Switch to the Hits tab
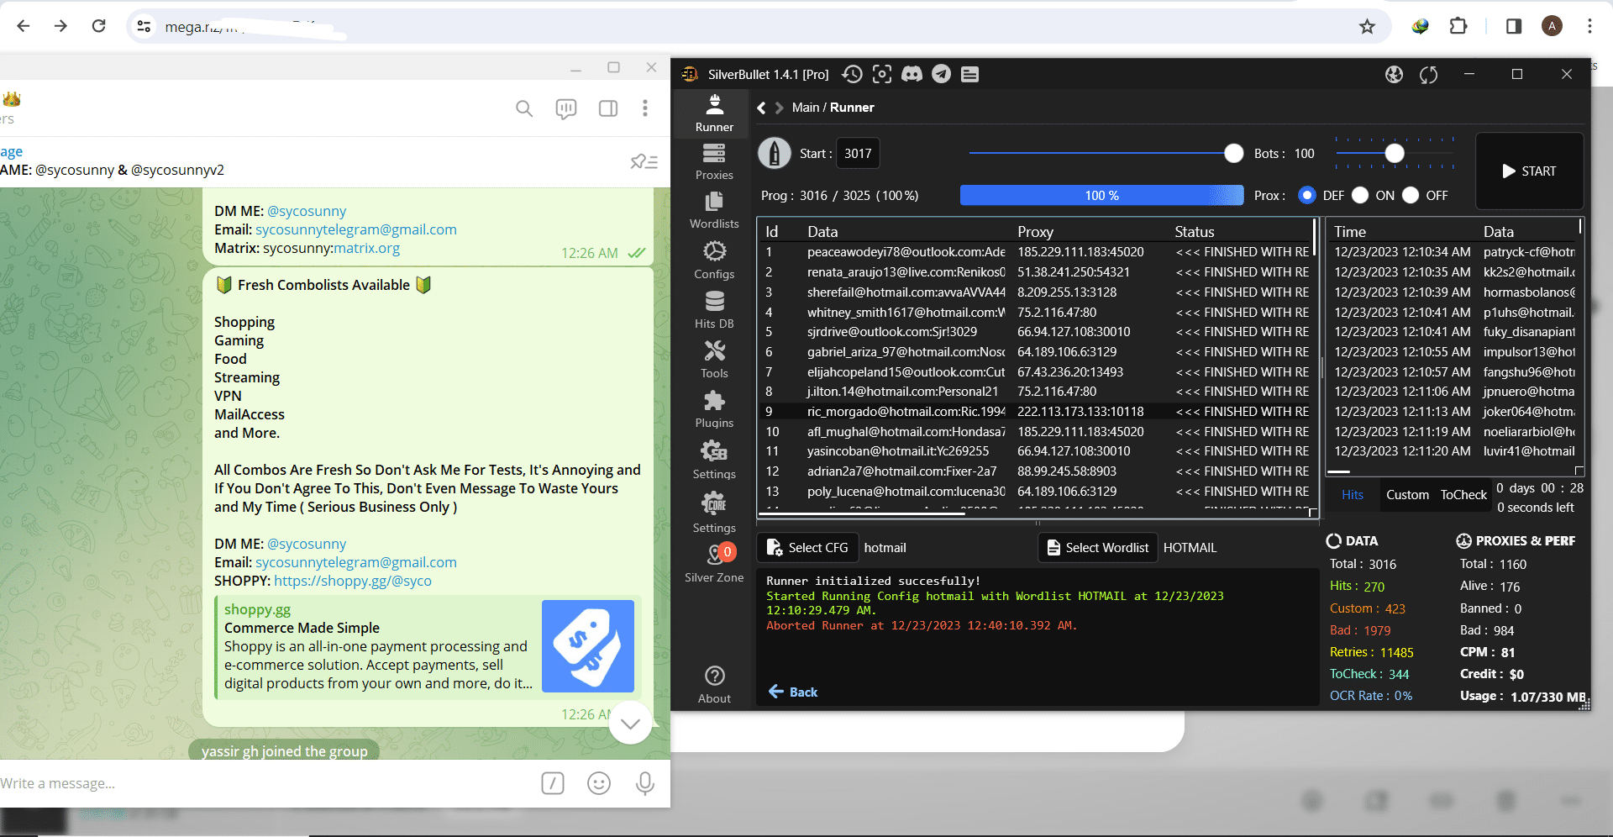Viewport: 1613px width, 837px height. [x=1353, y=495]
